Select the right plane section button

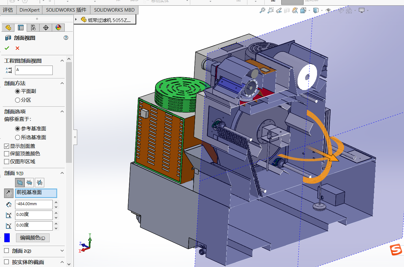39,182
